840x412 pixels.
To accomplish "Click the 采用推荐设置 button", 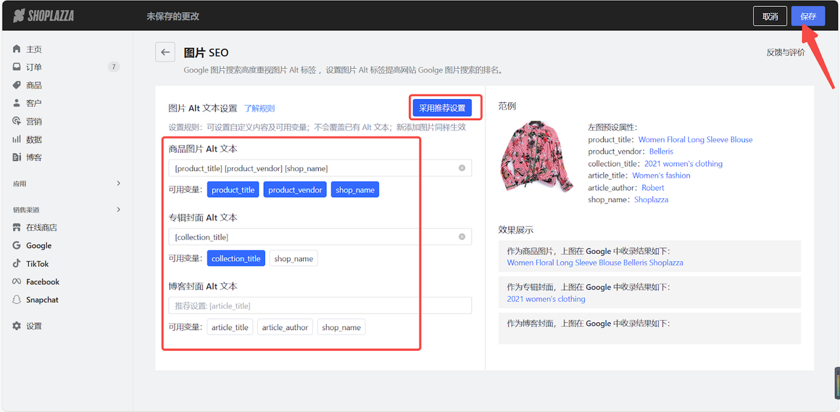I will 446,108.
